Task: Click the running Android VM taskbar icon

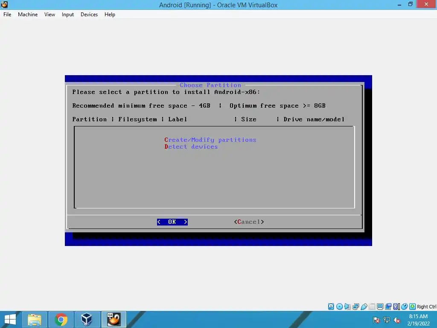Action: pos(114,319)
